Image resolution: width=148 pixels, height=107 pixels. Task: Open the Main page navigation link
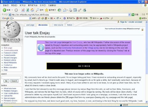tap(8, 48)
